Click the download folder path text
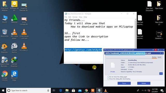 pos(140,63)
